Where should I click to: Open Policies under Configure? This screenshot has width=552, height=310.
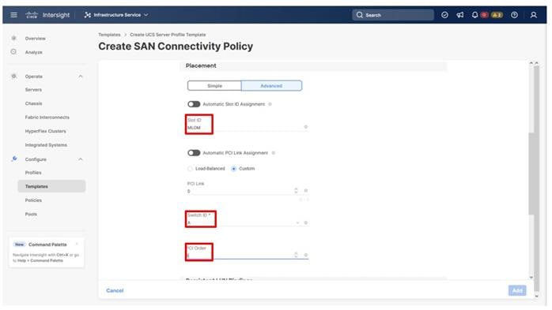pos(33,200)
